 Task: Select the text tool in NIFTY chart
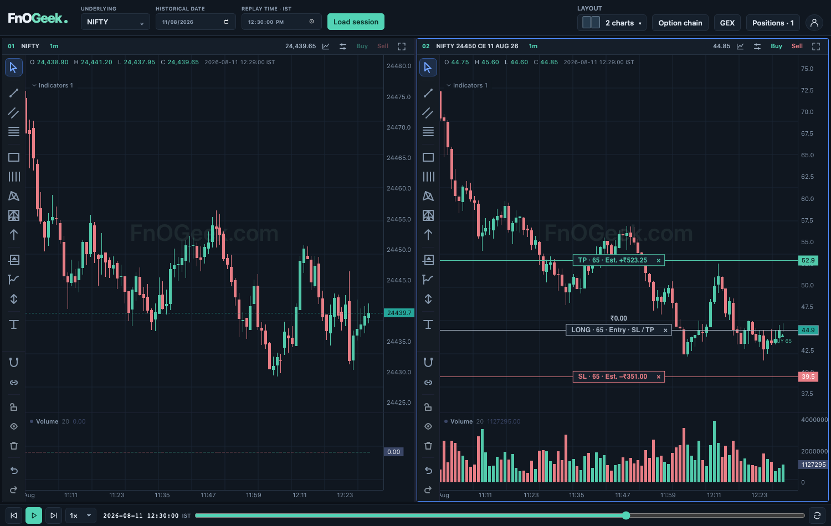pos(14,324)
